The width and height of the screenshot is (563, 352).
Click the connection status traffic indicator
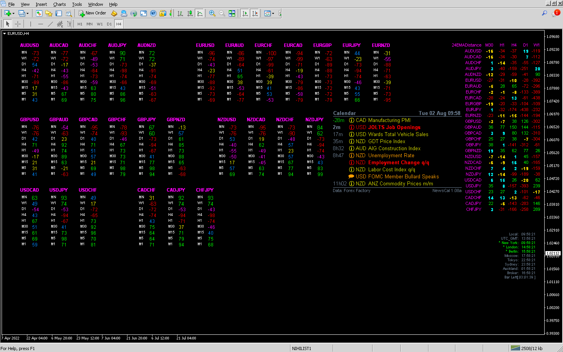(526, 348)
